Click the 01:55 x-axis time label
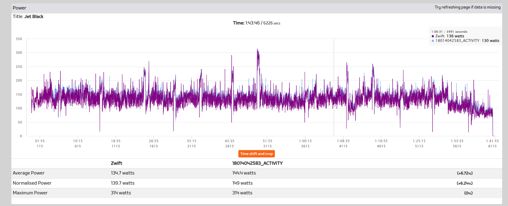The image size is (508, 206). pos(40,141)
